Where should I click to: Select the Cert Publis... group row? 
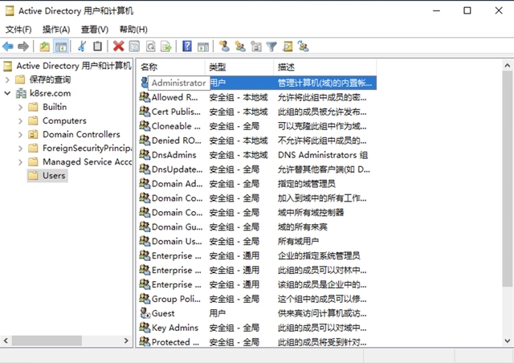click(x=258, y=112)
